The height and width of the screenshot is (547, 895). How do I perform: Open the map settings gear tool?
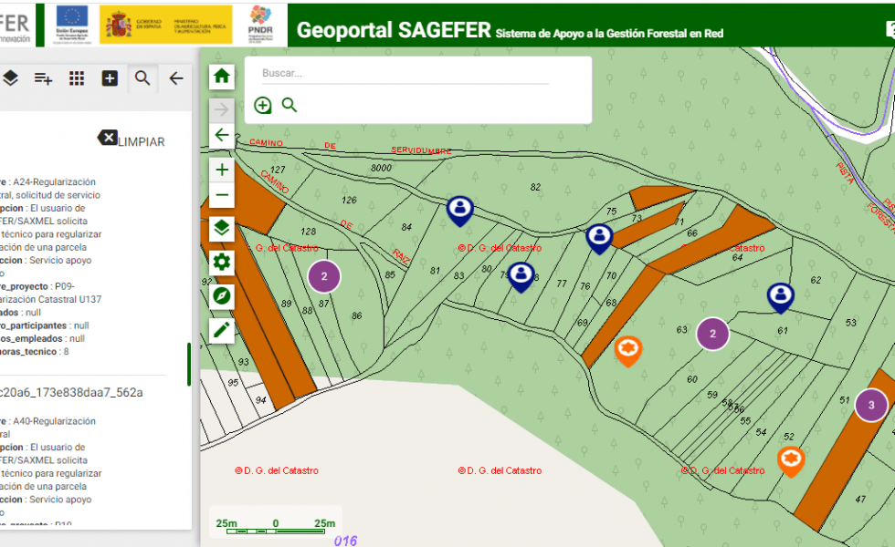pyautogui.click(x=221, y=262)
